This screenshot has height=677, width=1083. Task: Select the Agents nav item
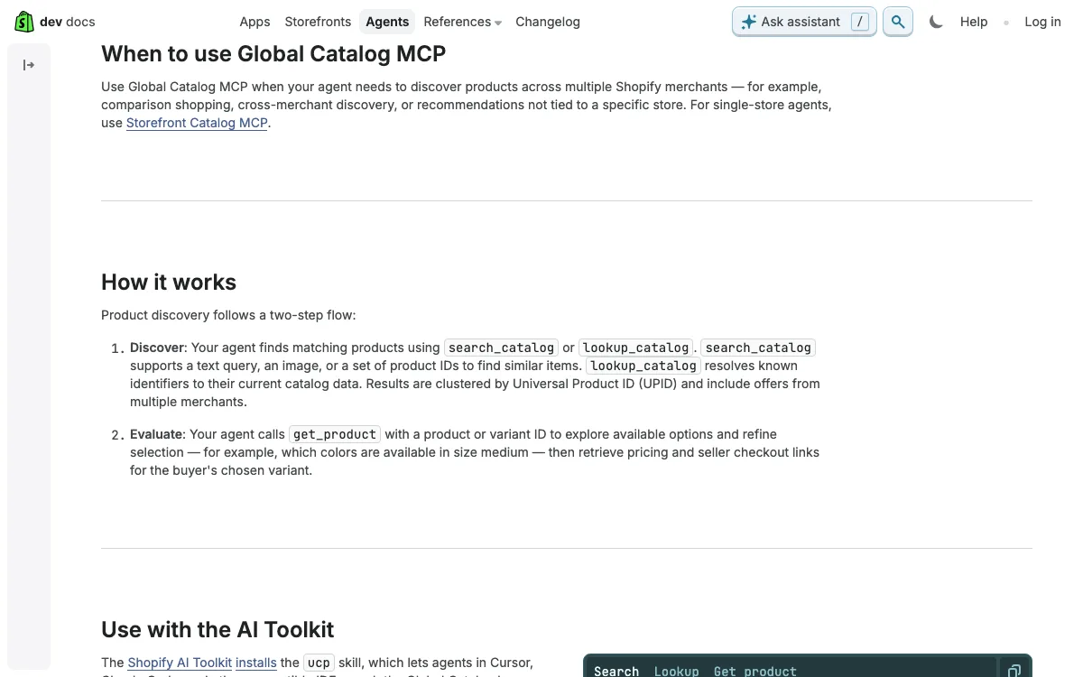click(x=387, y=22)
